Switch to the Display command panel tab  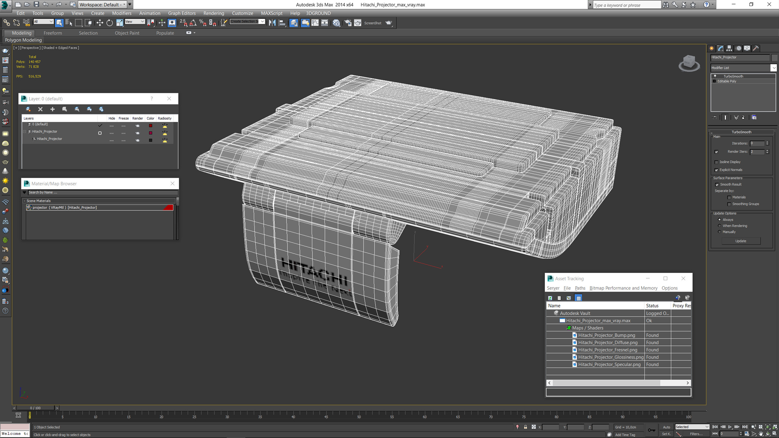point(747,48)
